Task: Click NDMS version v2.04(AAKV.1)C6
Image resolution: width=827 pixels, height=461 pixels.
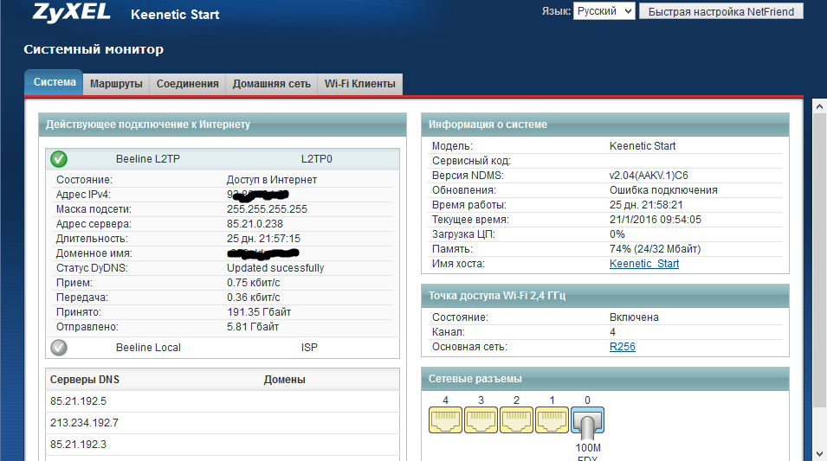Action: (649, 176)
